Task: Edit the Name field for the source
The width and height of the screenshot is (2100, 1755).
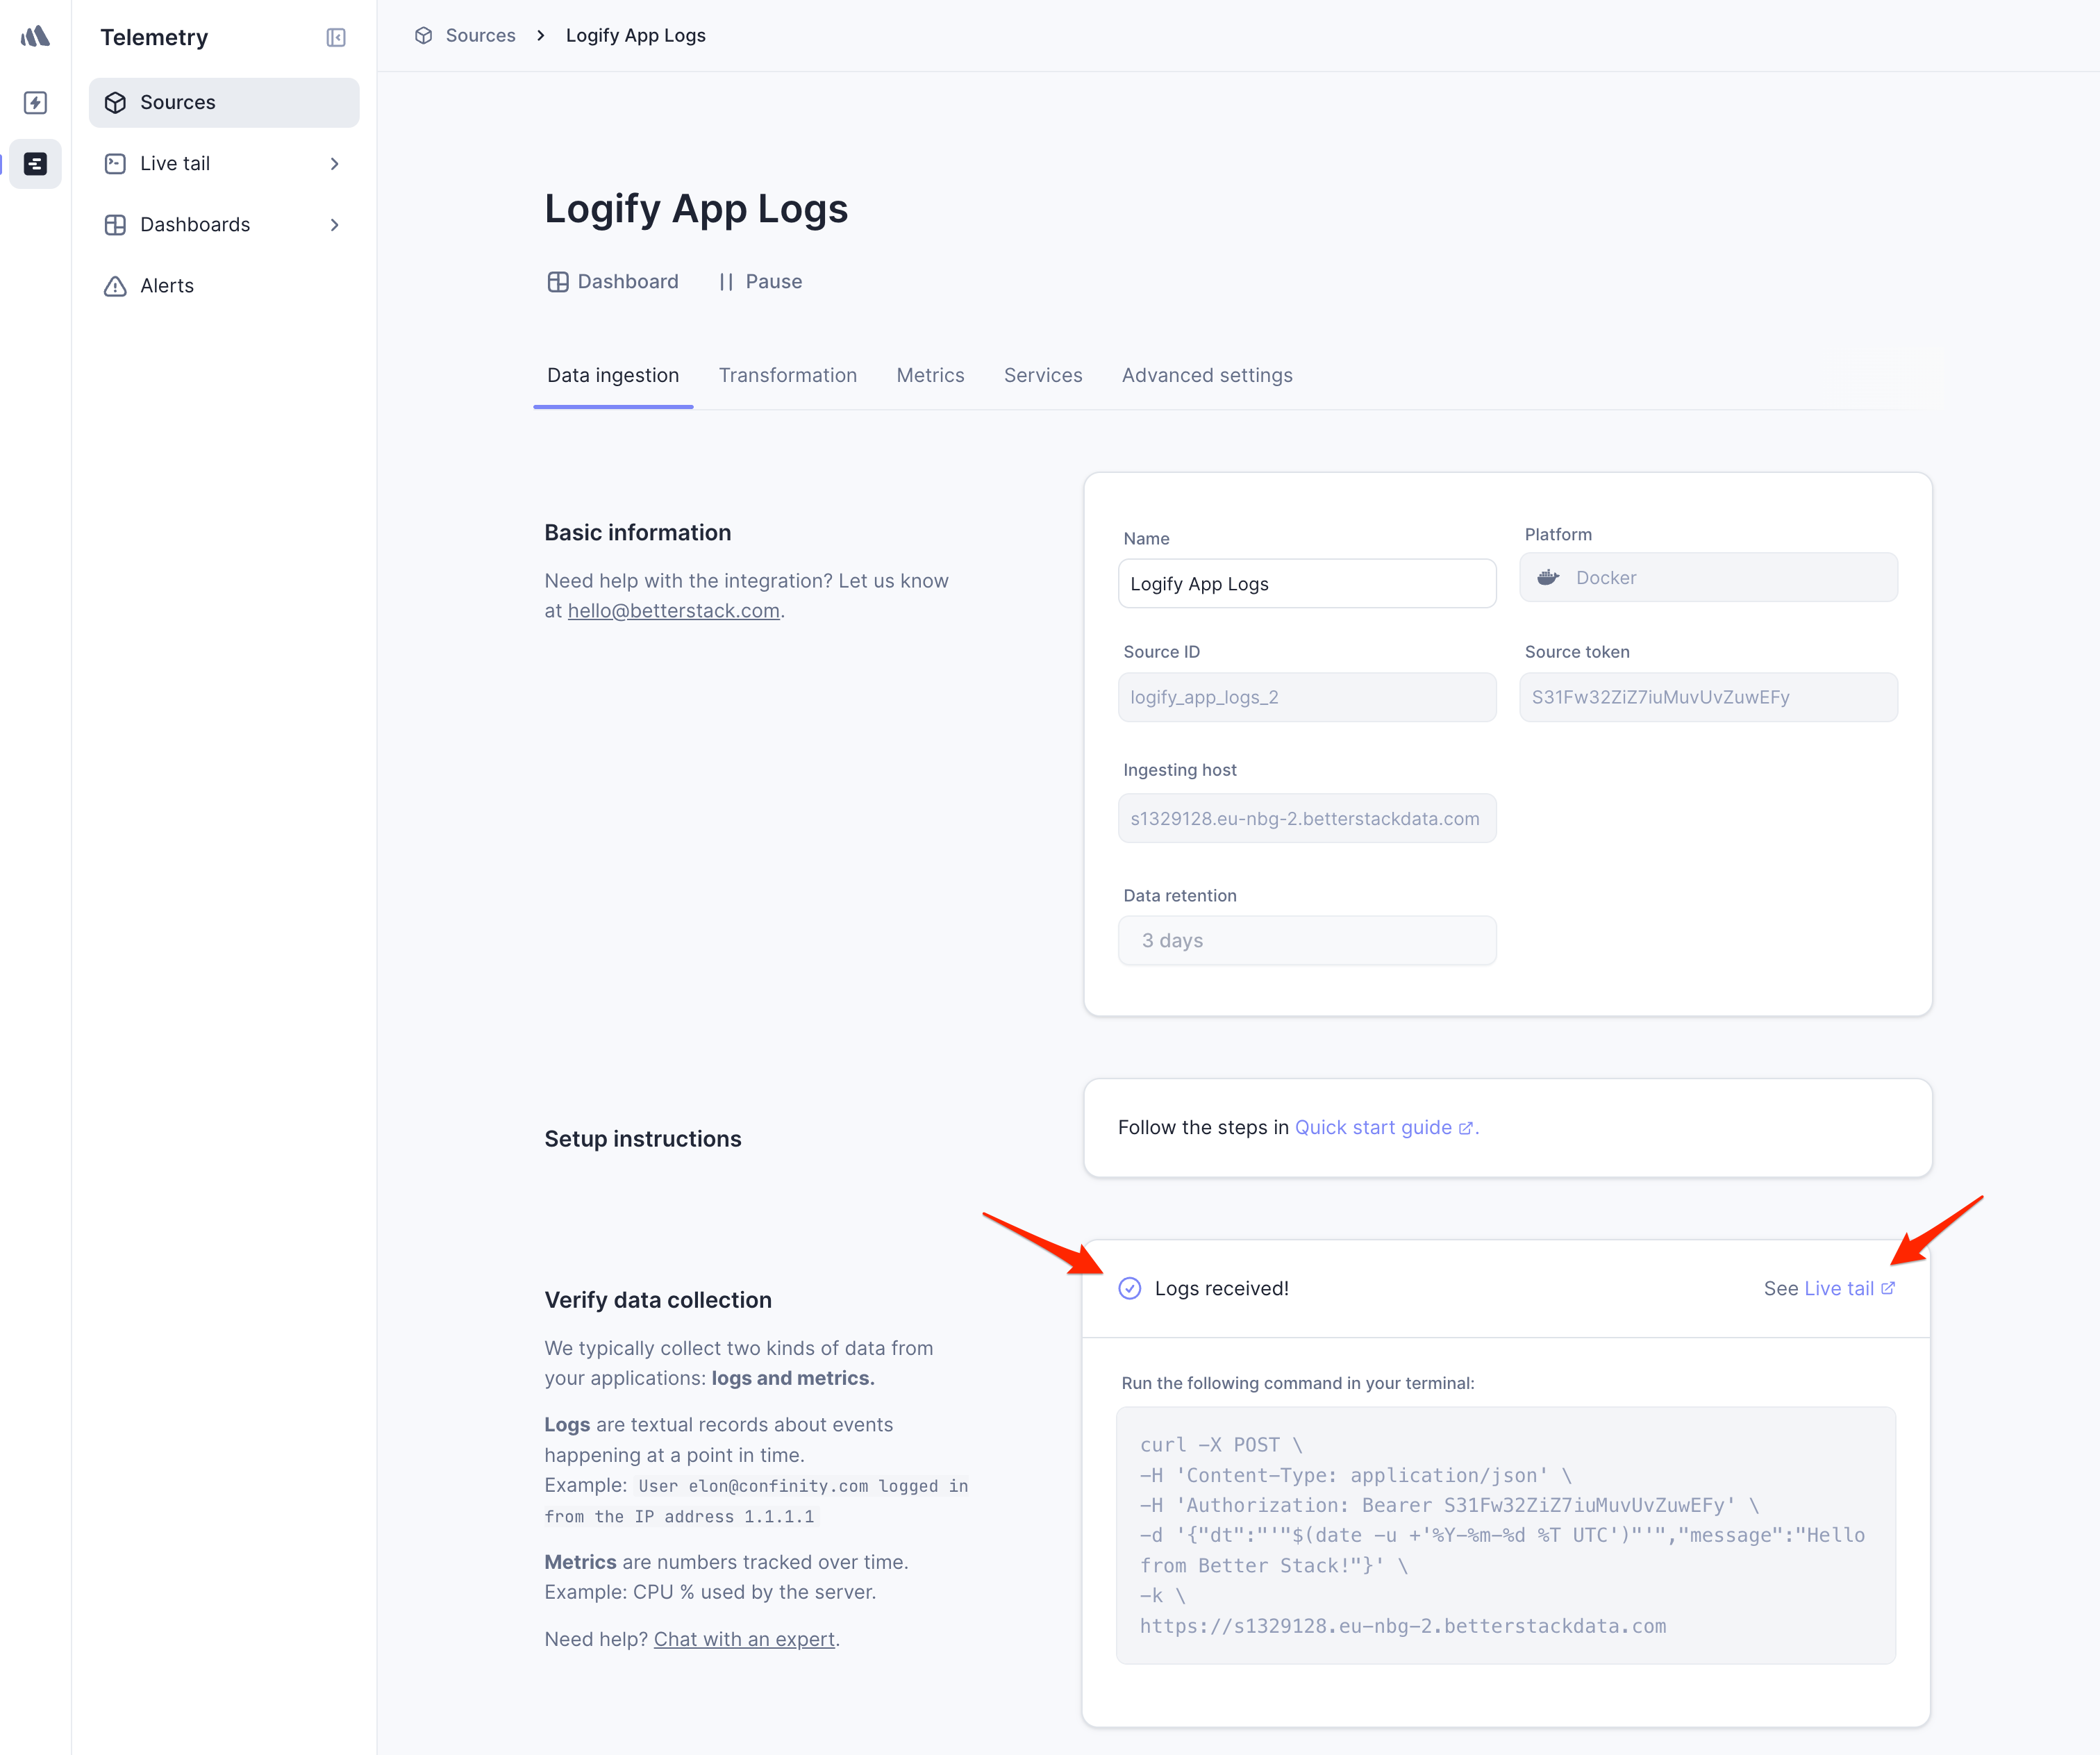Action: [1306, 583]
